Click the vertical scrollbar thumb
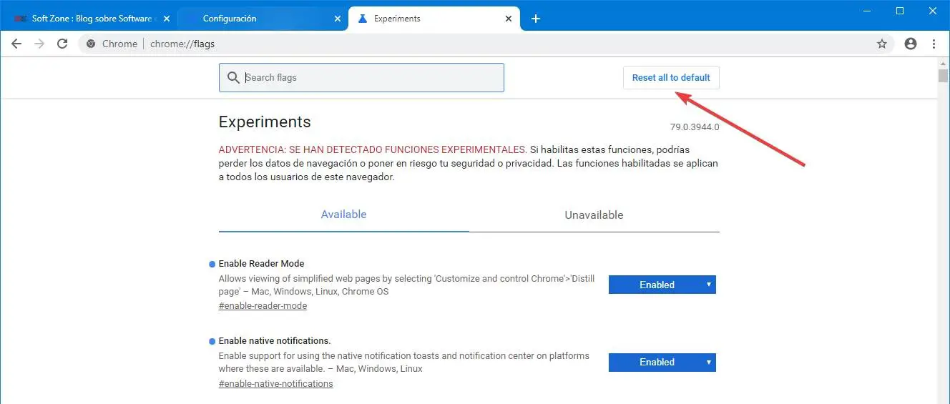 tap(943, 77)
